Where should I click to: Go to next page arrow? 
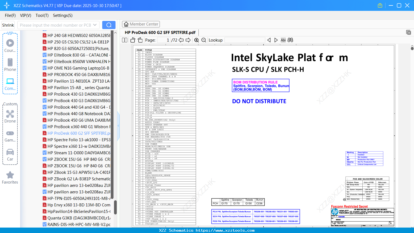[188, 40]
